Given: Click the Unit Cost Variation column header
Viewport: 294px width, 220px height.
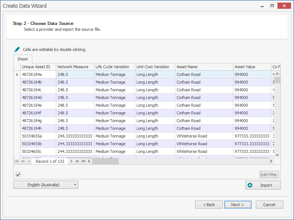Looking at the screenshot, I should tap(155, 67).
